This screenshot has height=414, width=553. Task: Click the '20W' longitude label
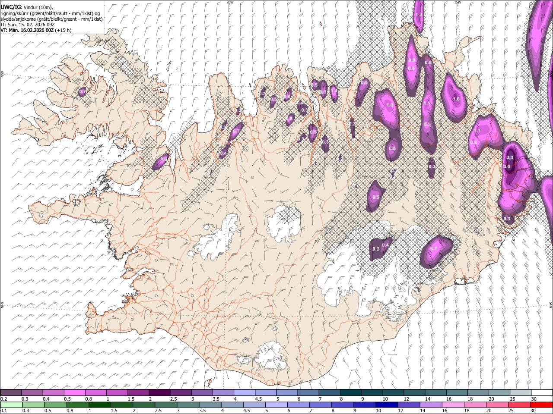(x=230, y=2)
